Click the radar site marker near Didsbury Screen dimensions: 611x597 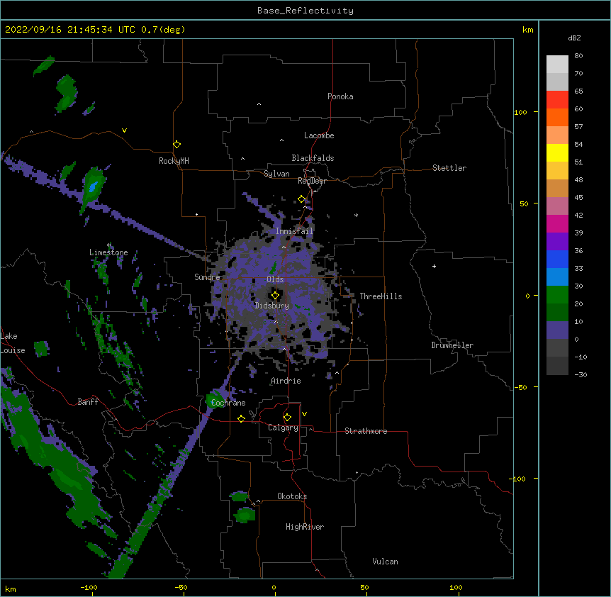click(x=275, y=296)
